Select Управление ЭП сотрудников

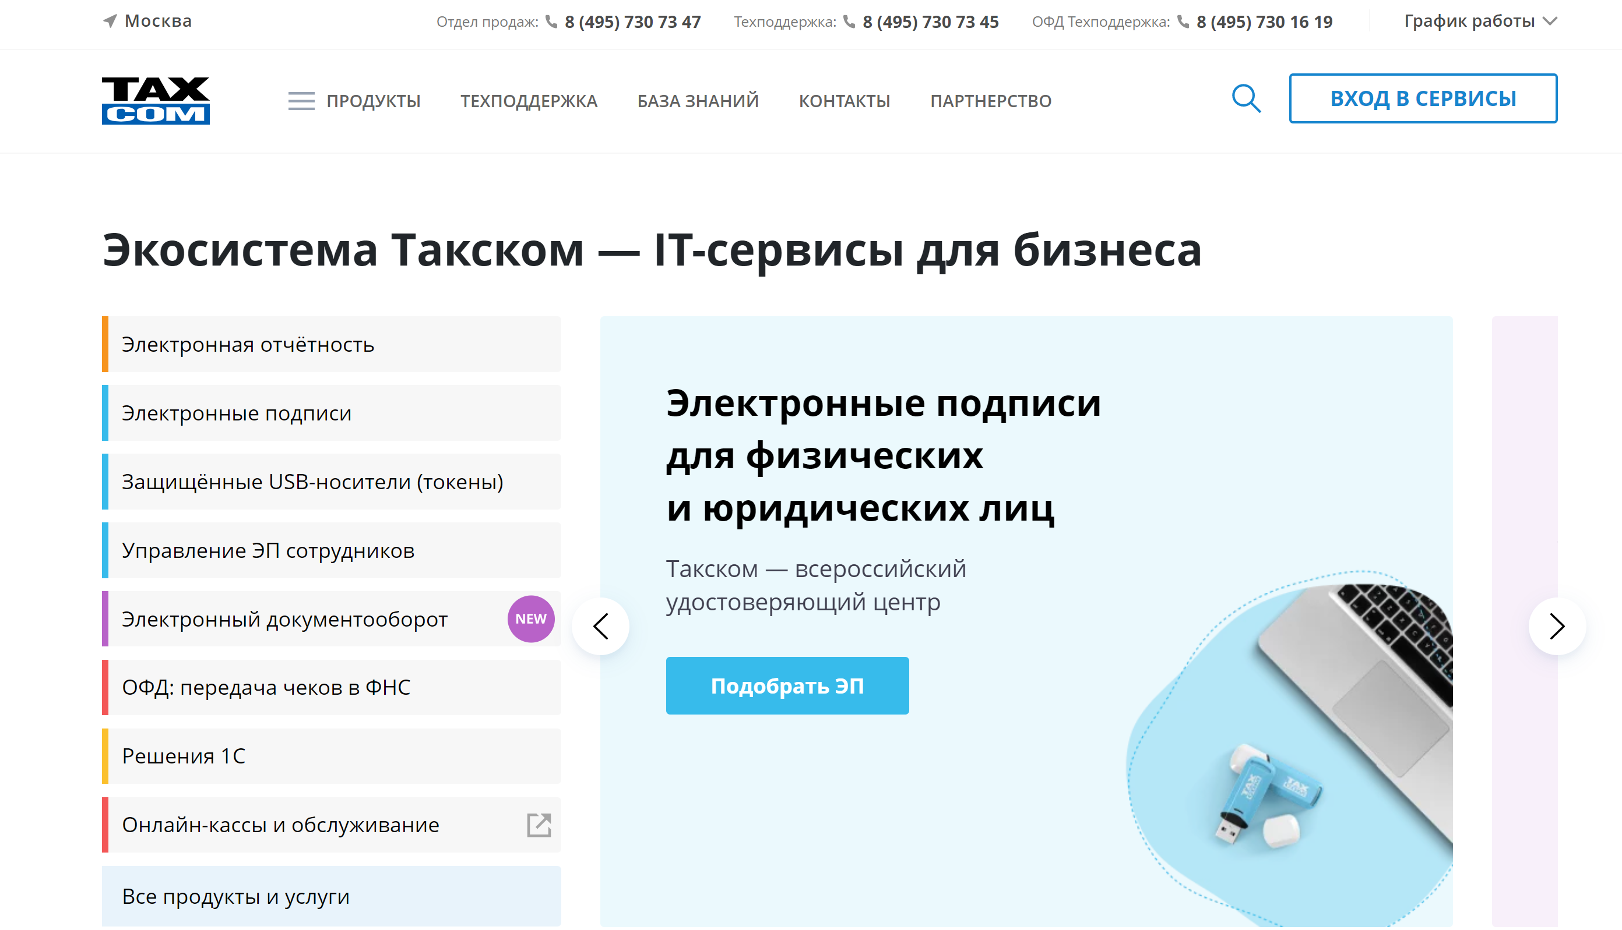(x=331, y=550)
